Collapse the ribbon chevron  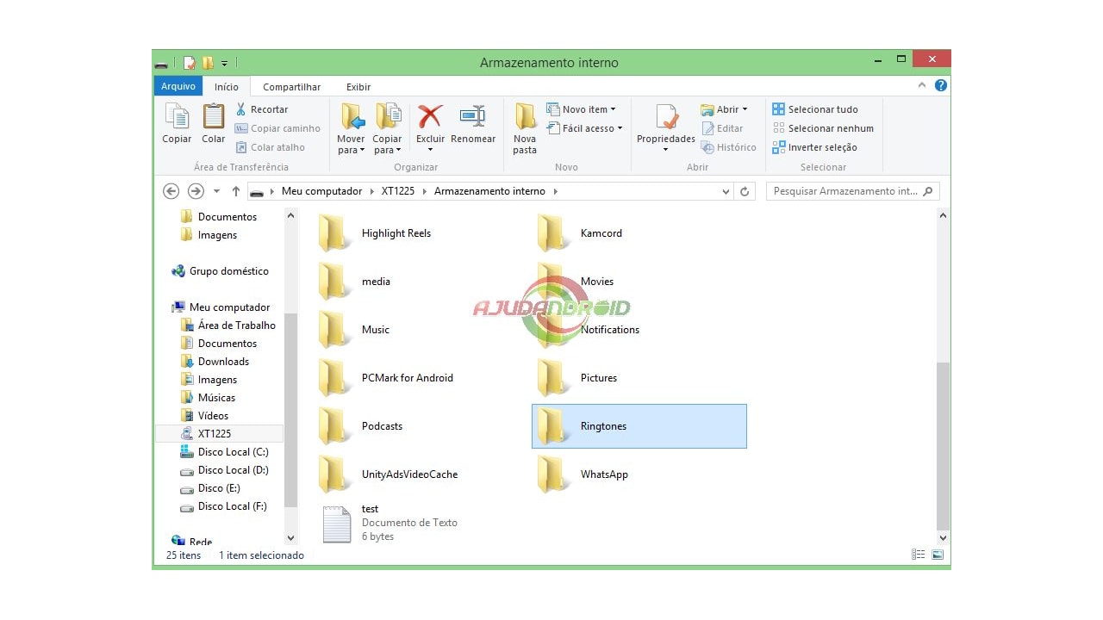click(x=922, y=85)
